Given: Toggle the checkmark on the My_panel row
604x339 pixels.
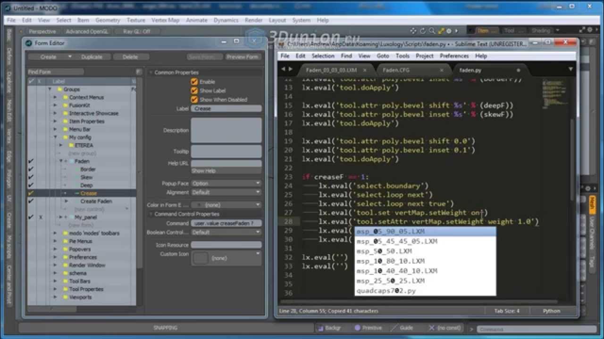Looking at the screenshot, I should 31,217.
